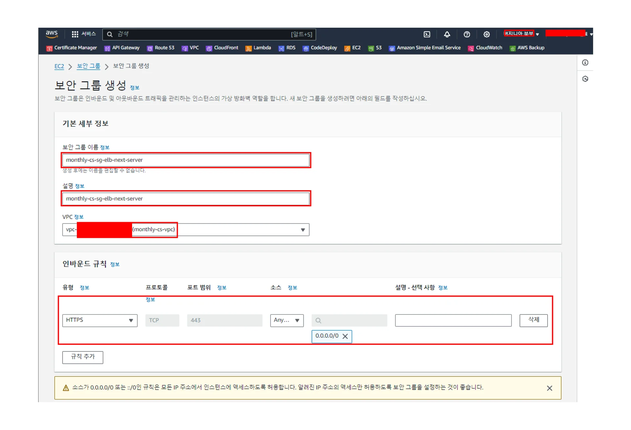Open the HTTPS type dropdown
This screenshot has height=430, width=631.
pos(100,320)
